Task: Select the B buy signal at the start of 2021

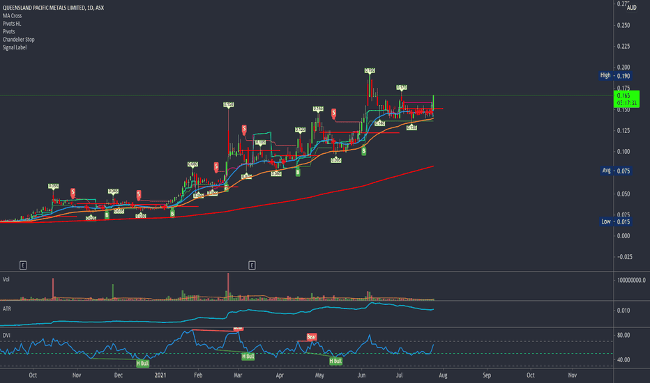Action: click(x=172, y=214)
